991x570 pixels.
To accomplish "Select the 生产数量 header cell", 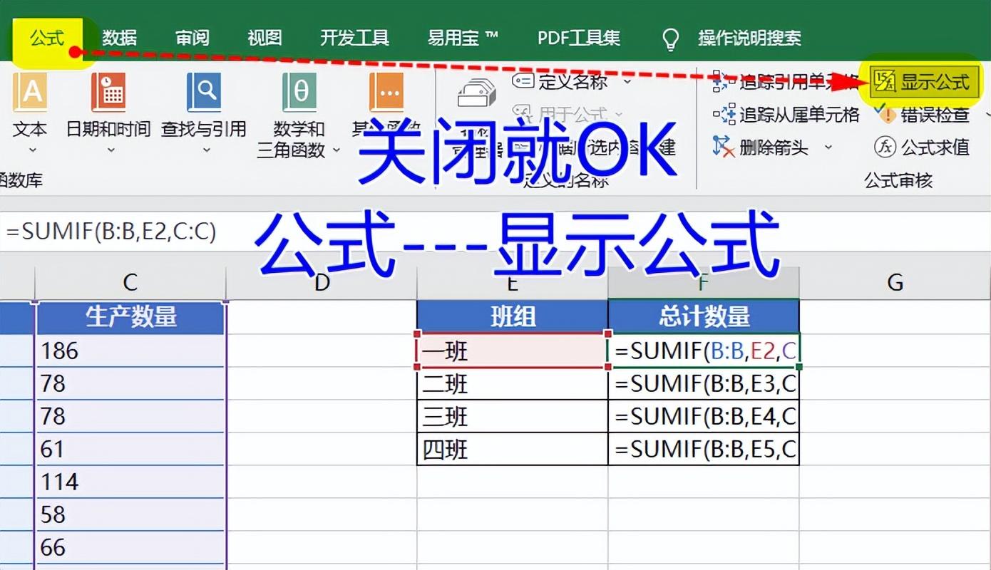I will click(130, 316).
